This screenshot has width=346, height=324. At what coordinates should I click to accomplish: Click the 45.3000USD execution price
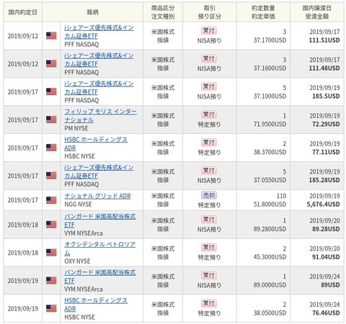pyautogui.click(x=270, y=257)
